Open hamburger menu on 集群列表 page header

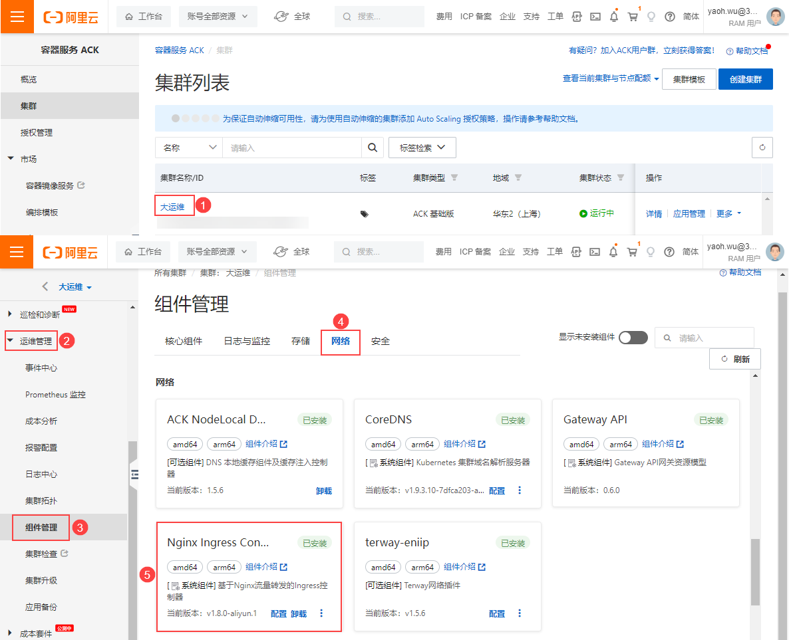[x=17, y=17]
